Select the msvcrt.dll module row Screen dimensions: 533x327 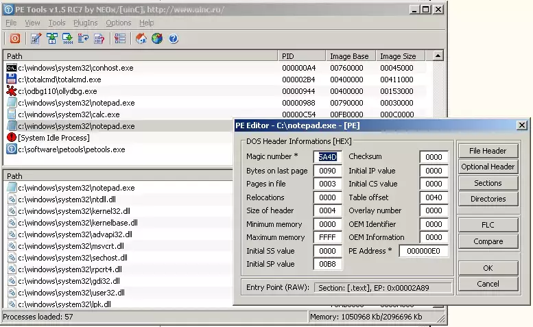pyautogui.click(x=119, y=246)
